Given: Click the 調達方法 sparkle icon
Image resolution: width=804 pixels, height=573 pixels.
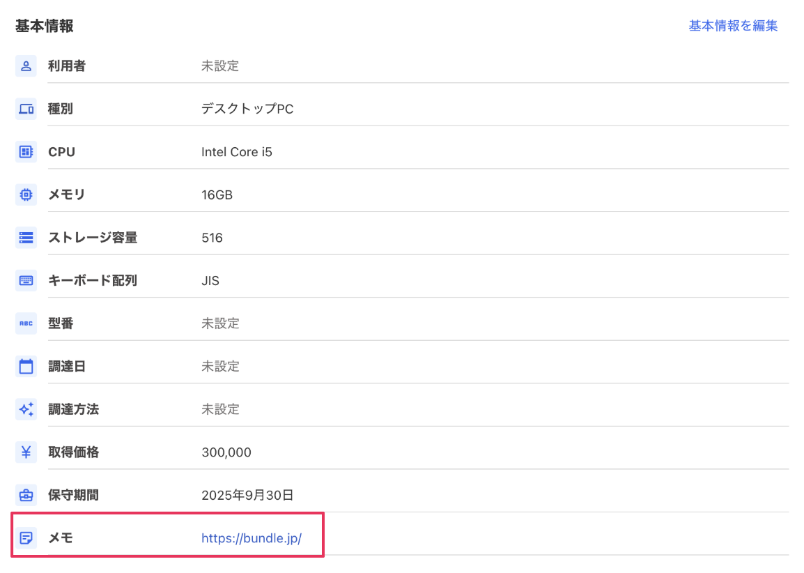Looking at the screenshot, I should (x=26, y=409).
